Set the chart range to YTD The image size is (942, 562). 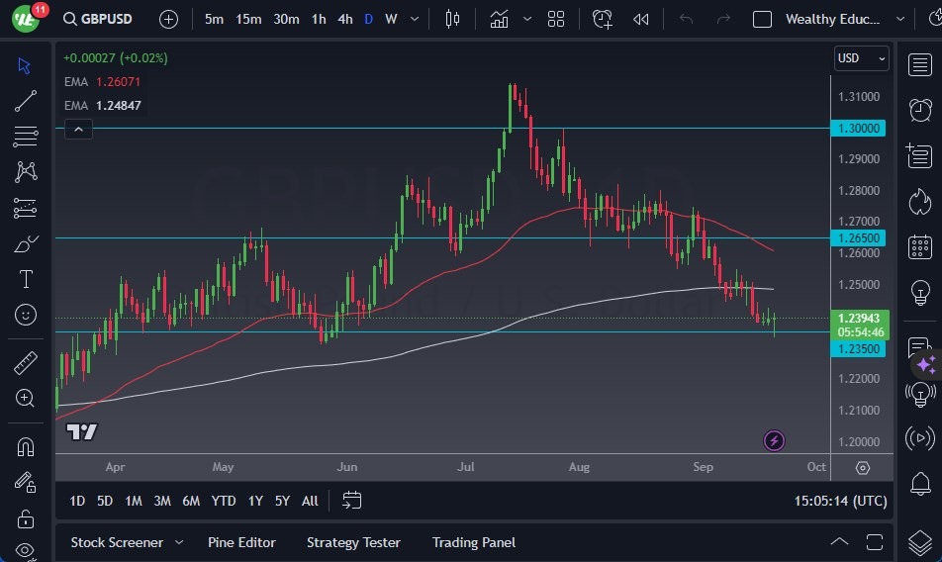click(x=224, y=501)
